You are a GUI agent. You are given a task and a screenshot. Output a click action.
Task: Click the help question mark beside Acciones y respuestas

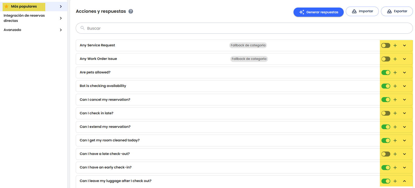click(x=131, y=11)
